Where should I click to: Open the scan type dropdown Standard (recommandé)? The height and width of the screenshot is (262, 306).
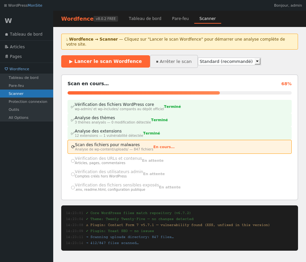coord(229,61)
